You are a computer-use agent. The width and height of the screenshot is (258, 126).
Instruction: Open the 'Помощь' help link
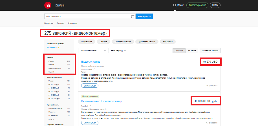60,5
